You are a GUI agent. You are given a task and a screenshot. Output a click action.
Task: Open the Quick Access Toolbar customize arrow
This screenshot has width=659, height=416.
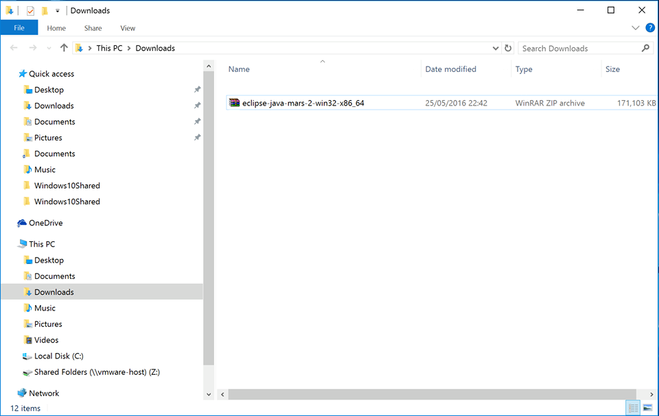click(x=57, y=10)
